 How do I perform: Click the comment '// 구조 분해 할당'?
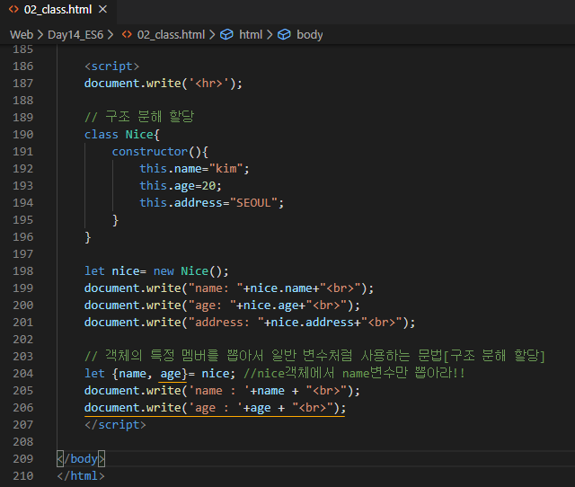point(139,118)
